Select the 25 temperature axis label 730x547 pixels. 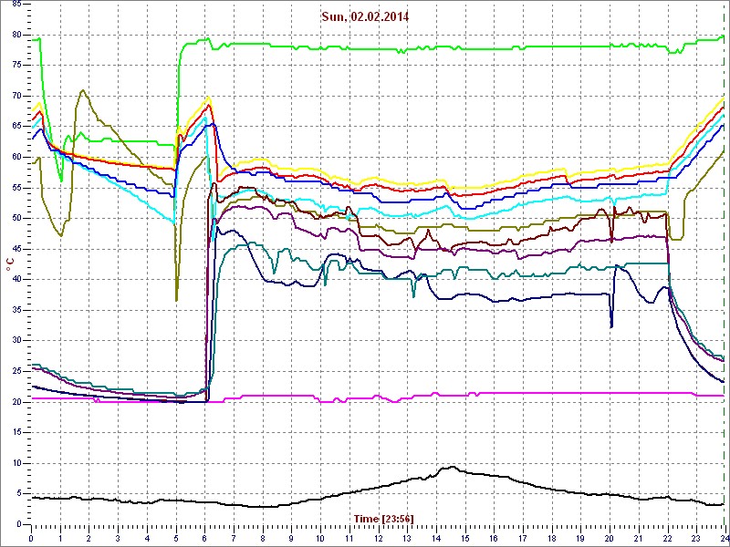coord(16,372)
